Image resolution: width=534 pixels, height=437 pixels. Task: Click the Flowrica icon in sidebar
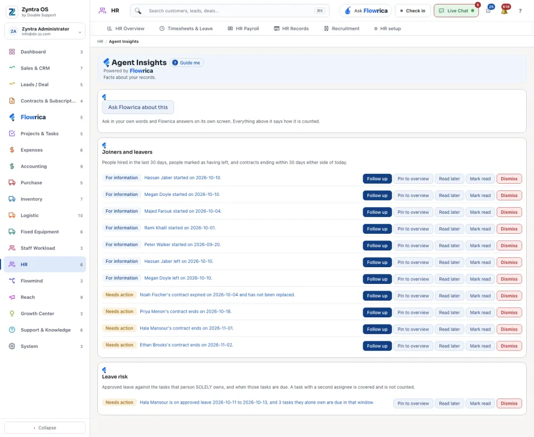point(12,117)
